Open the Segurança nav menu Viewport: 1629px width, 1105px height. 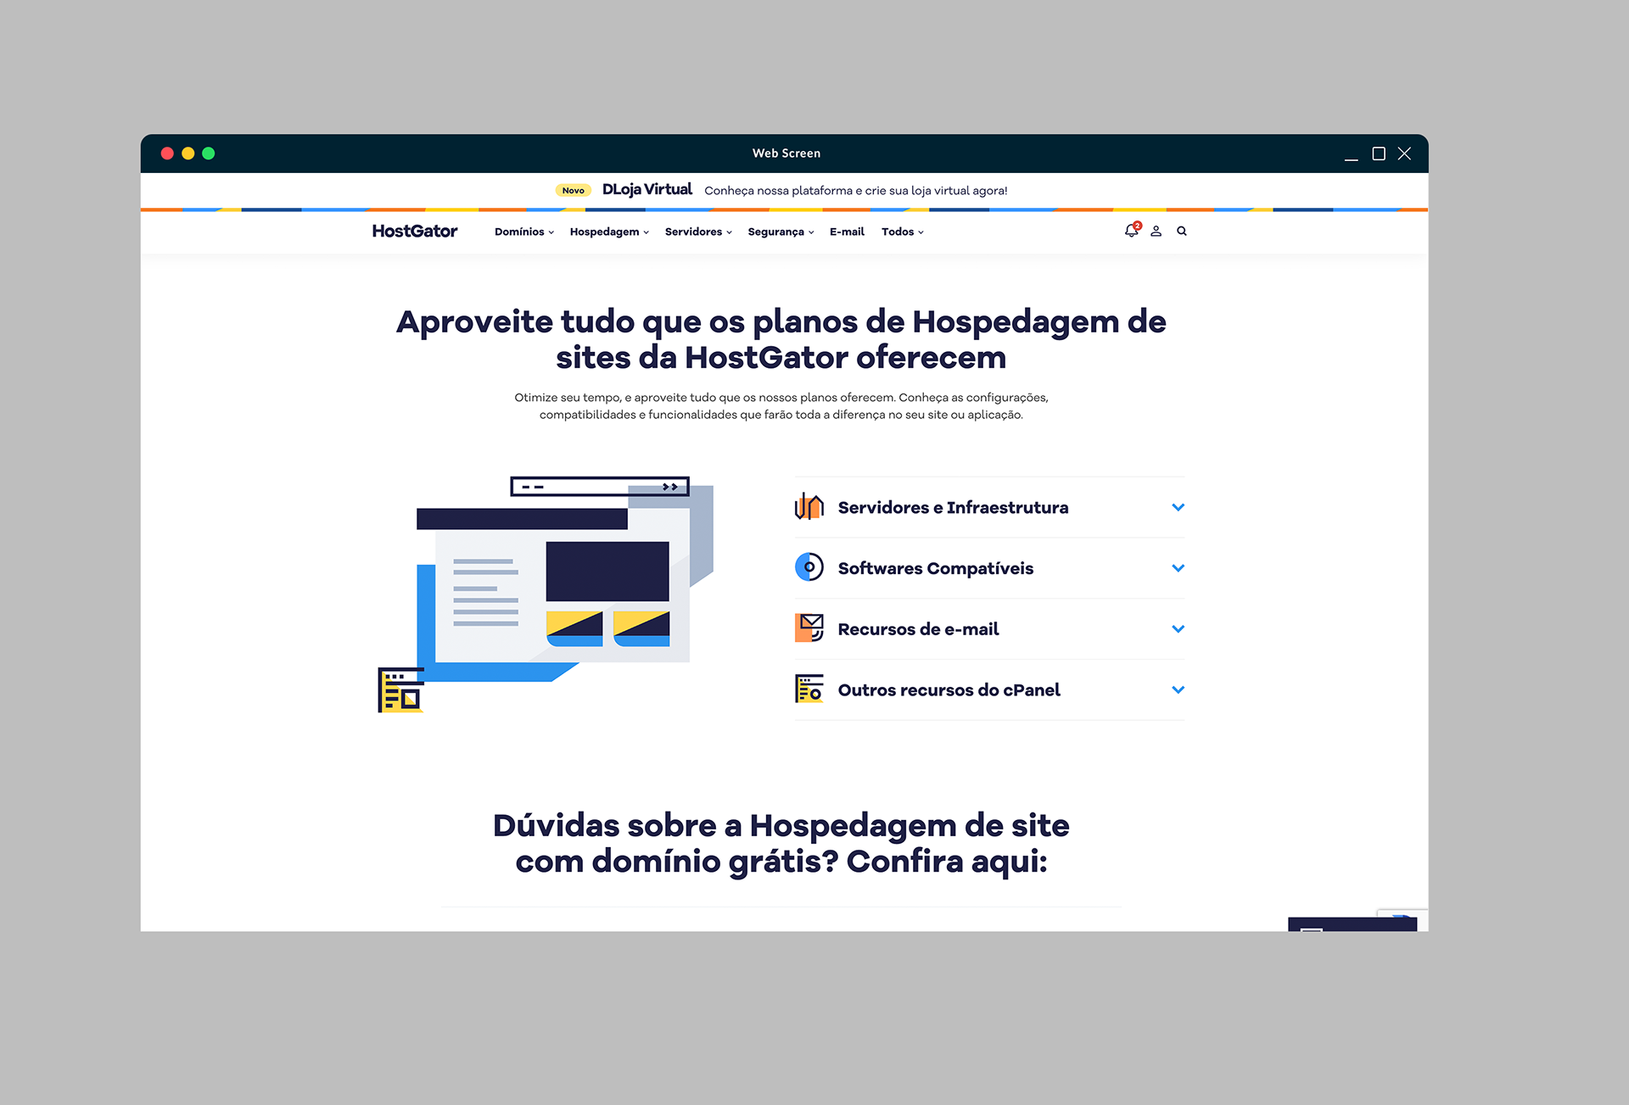[780, 232]
